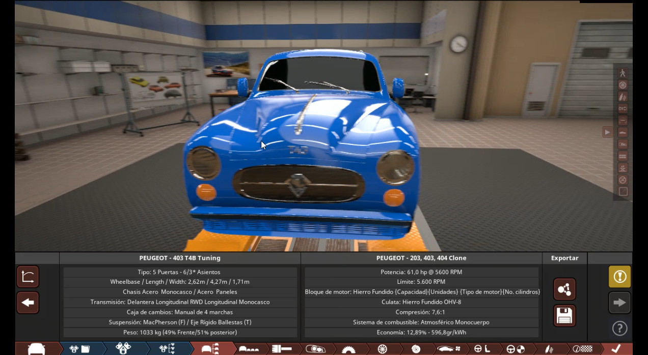Toggle the car side silhouette icon
The height and width of the screenshot is (355, 648).
click(623, 132)
